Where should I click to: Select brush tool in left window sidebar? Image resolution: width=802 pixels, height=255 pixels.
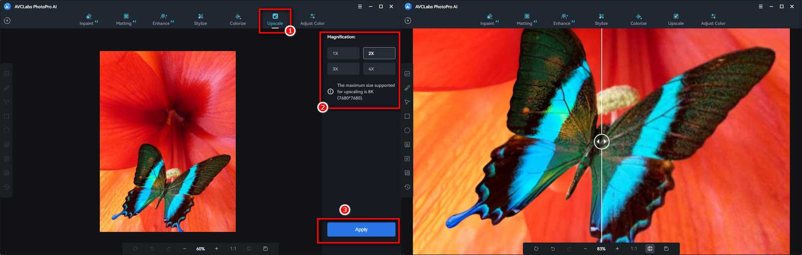pyautogui.click(x=7, y=88)
